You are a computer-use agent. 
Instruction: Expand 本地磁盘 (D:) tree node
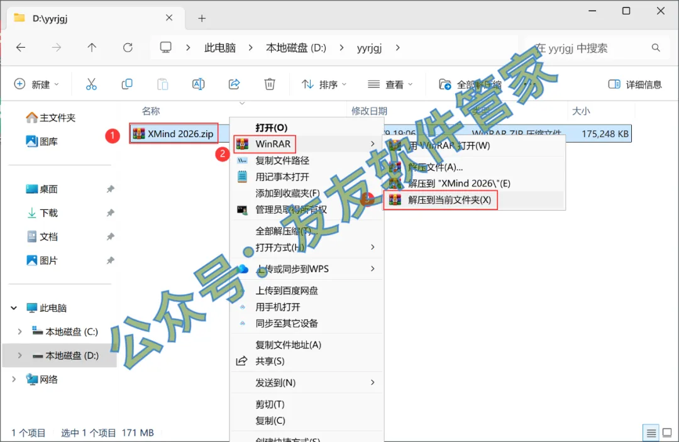pyautogui.click(x=19, y=356)
